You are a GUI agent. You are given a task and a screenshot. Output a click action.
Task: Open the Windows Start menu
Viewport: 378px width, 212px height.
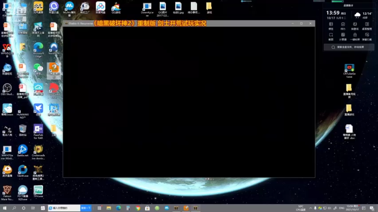(5, 208)
